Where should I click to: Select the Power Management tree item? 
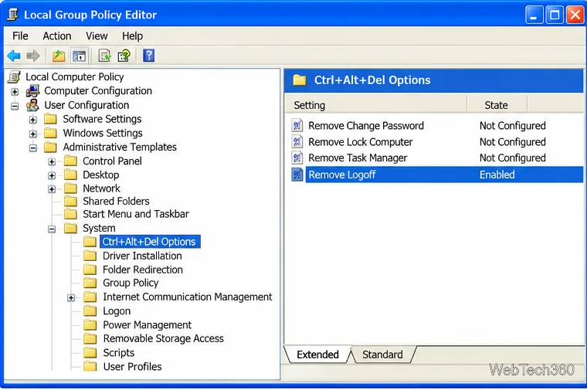(147, 324)
